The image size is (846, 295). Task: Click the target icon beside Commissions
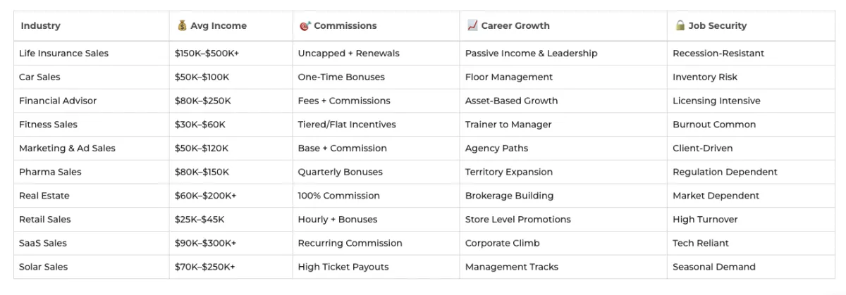pos(305,26)
